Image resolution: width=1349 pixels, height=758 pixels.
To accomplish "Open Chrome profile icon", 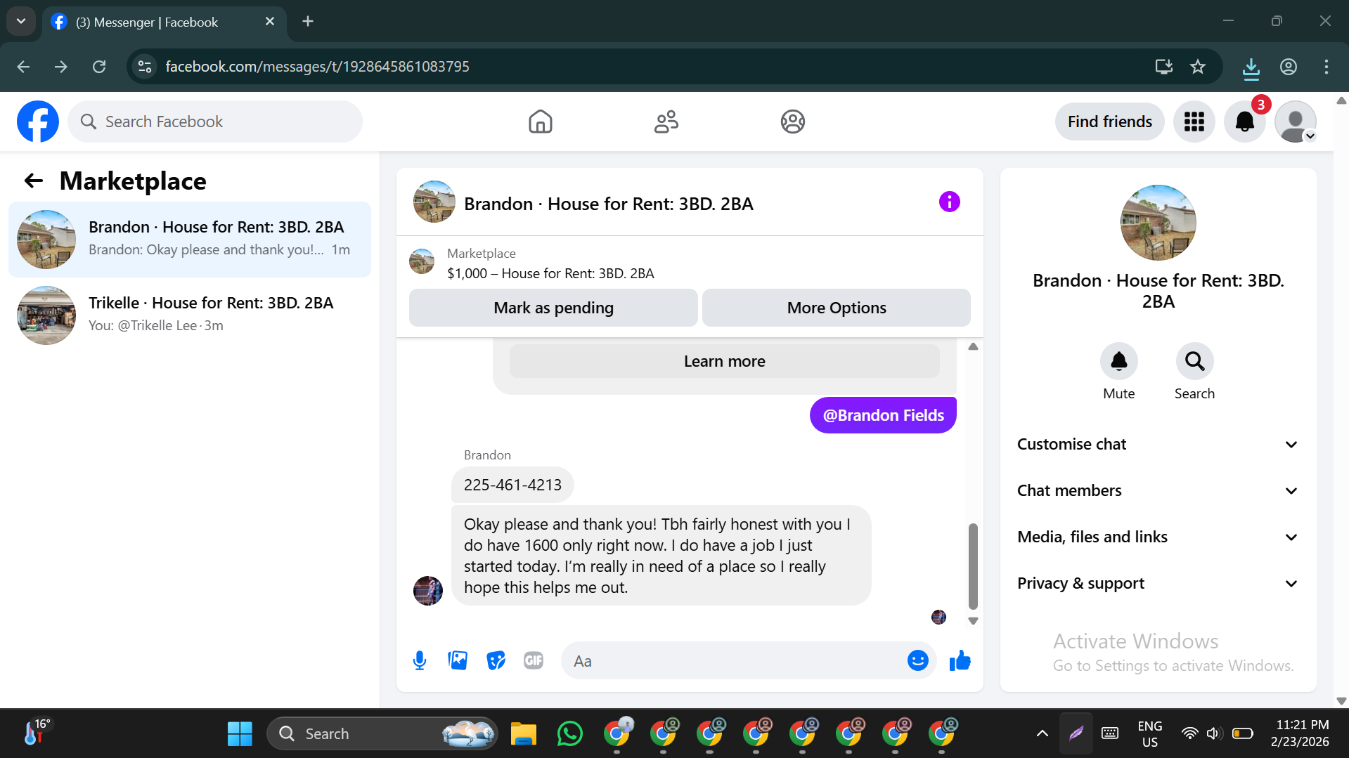I will click(x=1288, y=67).
